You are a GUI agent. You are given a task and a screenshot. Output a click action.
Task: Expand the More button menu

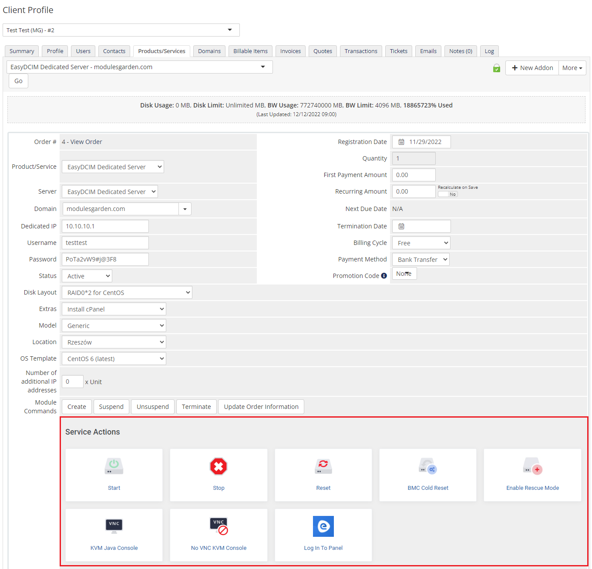tap(572, 68)
